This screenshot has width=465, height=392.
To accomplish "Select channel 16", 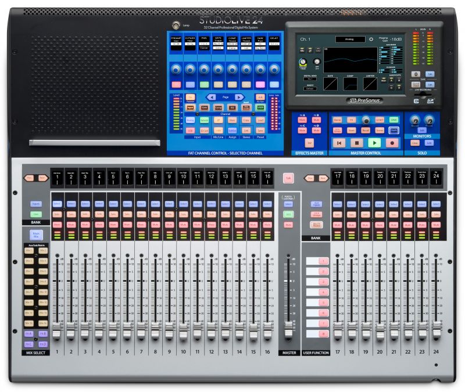I will tap(267, 204).
